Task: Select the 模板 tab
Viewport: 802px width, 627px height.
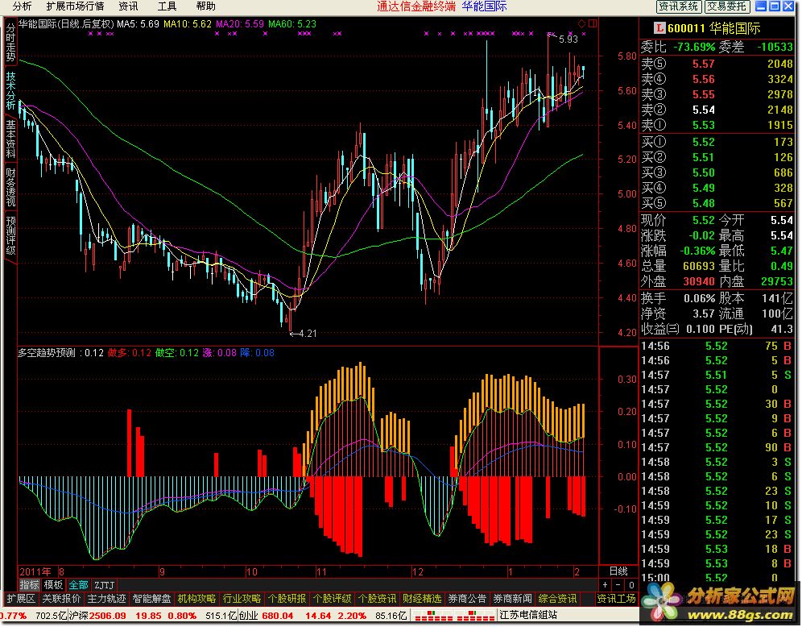Action: coord(53,584)
